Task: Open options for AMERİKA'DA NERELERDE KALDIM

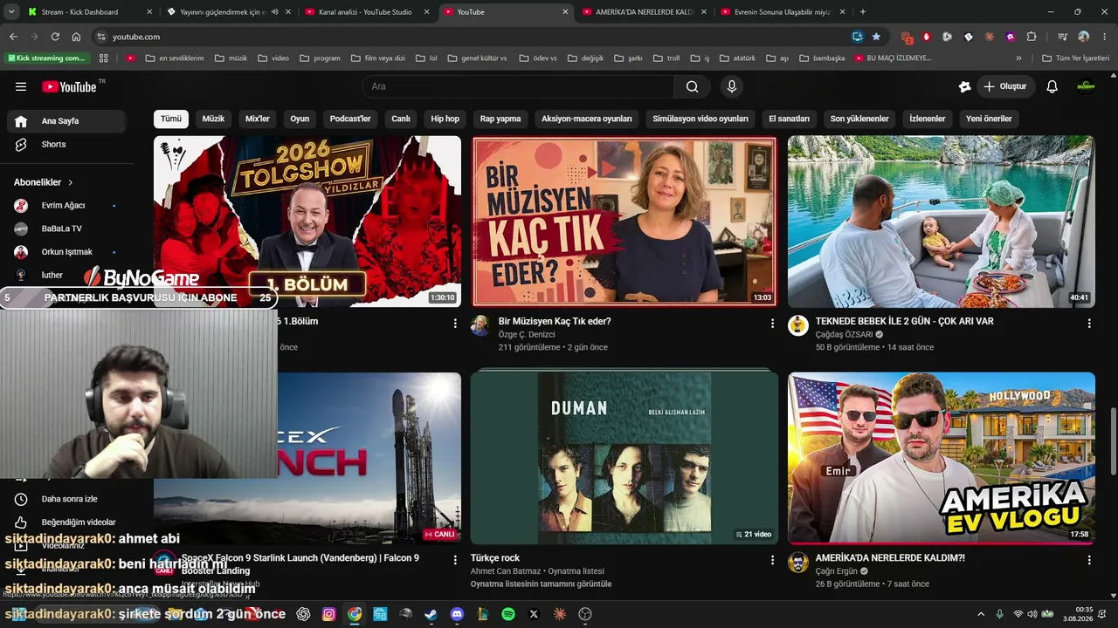Action: point(1089,559)
